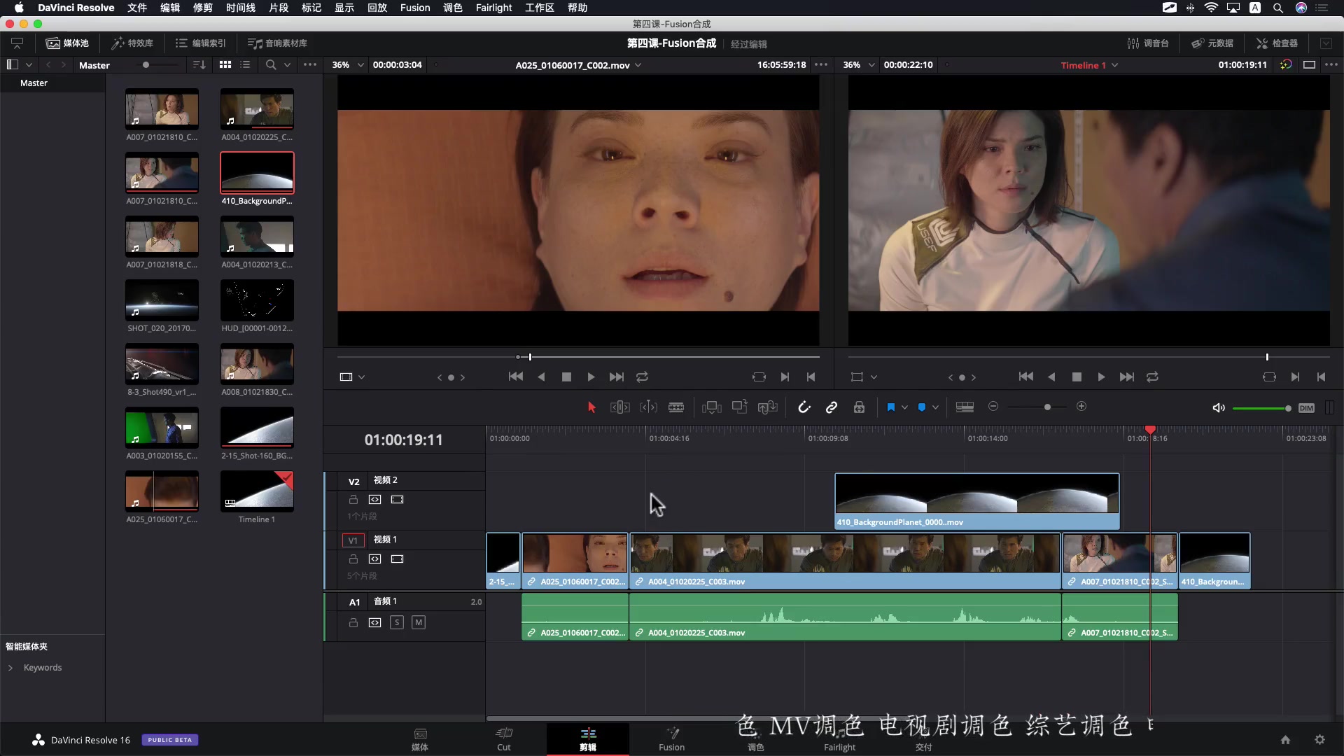Jump to first frame in timeline viewer
This screenshot has height=756, width=1344.
(x=1026, y=377)
